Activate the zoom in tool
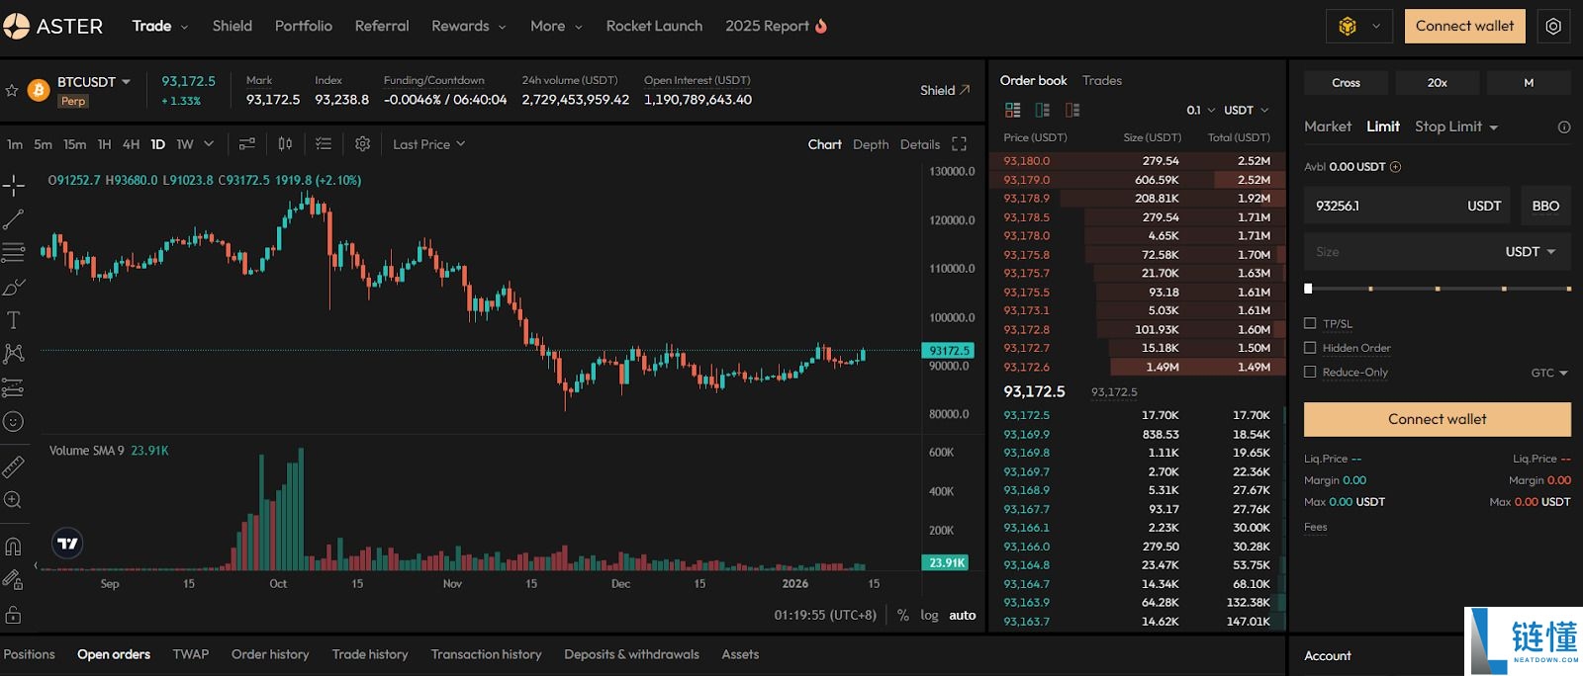Image resolution: width=1583 pixels, height=676 pixels. (14, 500)
